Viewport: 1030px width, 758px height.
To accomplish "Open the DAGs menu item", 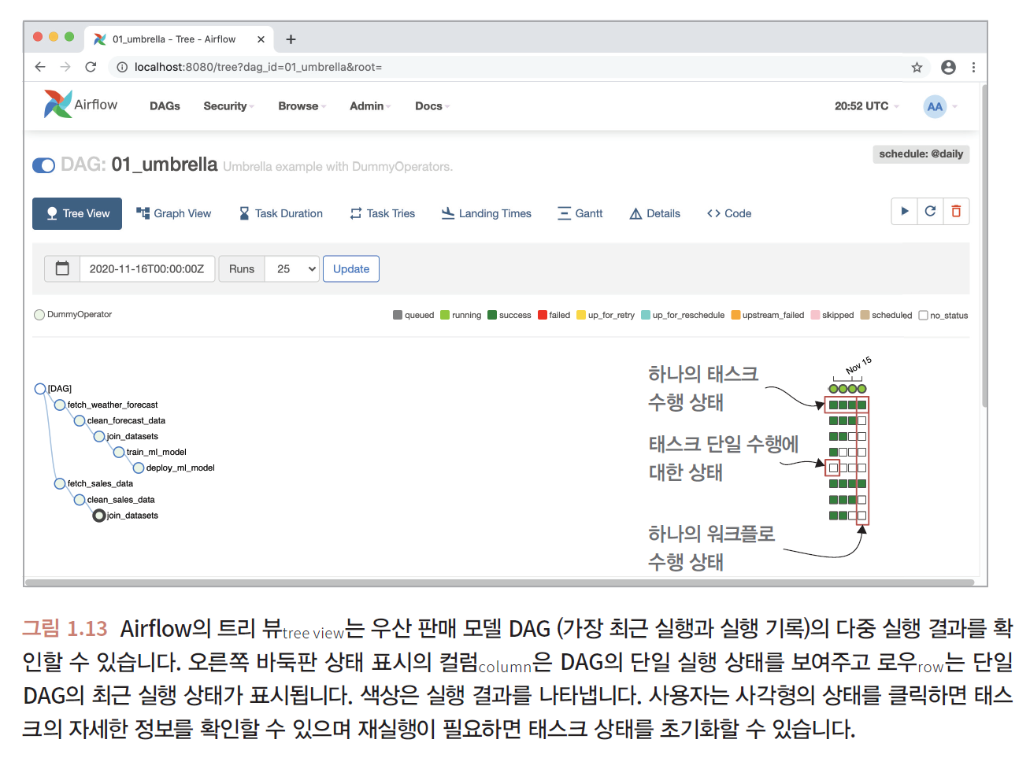I will coord(165,106).
